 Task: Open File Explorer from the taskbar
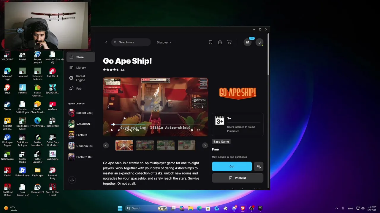point(191,208)
